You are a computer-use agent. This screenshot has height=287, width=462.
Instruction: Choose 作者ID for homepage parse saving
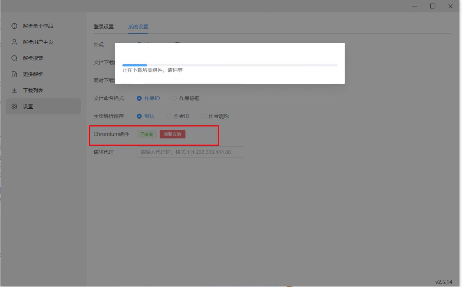coord(169,116)
